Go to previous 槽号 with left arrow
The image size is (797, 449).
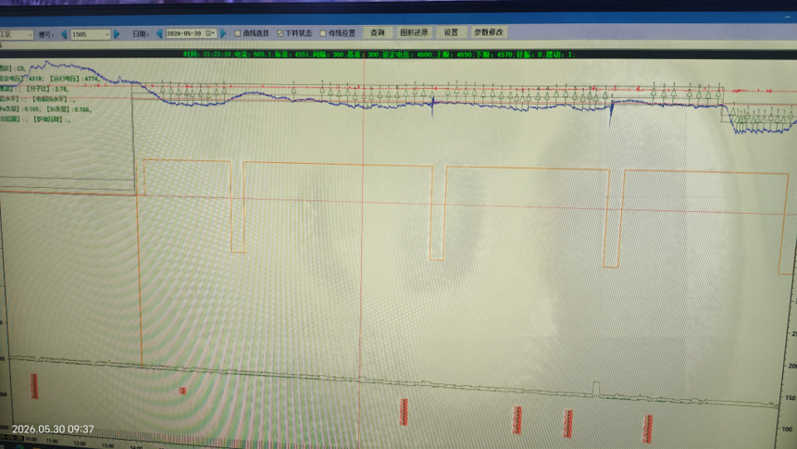click(64, 34)
